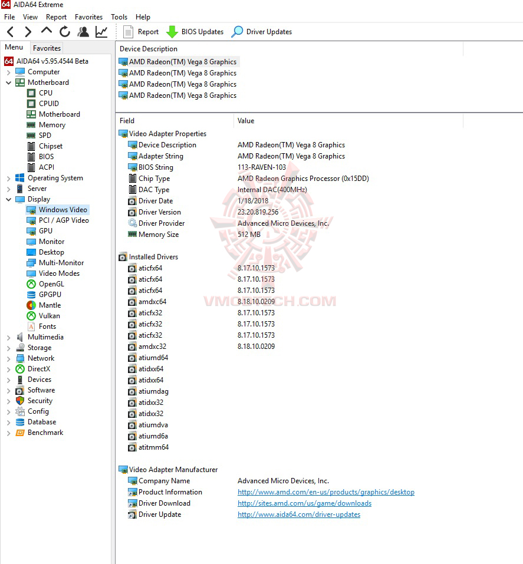The image size is (523, 564).
Task: Click BIOS Updates in the toolbar
Action: 195,32
